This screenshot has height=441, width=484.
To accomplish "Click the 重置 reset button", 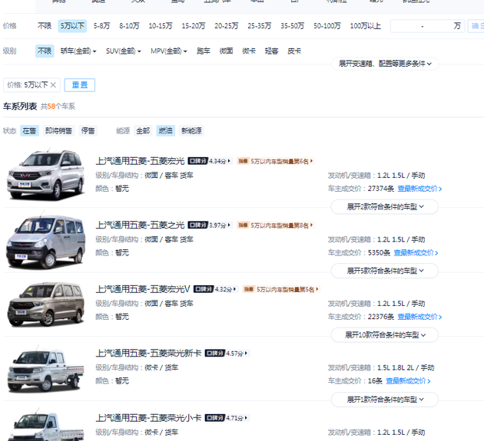I will tap(79, 85).
